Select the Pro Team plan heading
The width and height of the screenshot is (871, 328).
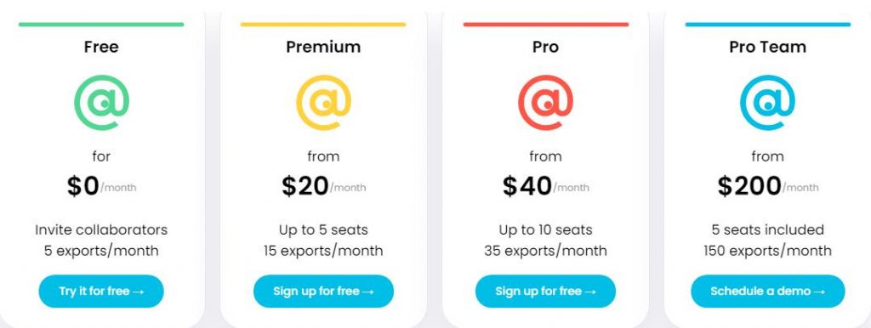(768, 48)
